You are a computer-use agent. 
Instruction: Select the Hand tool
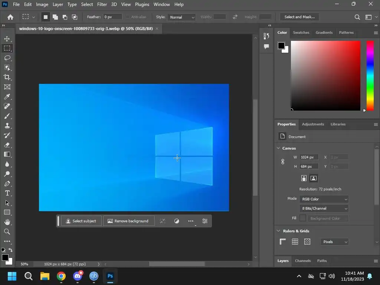(7, 222)
